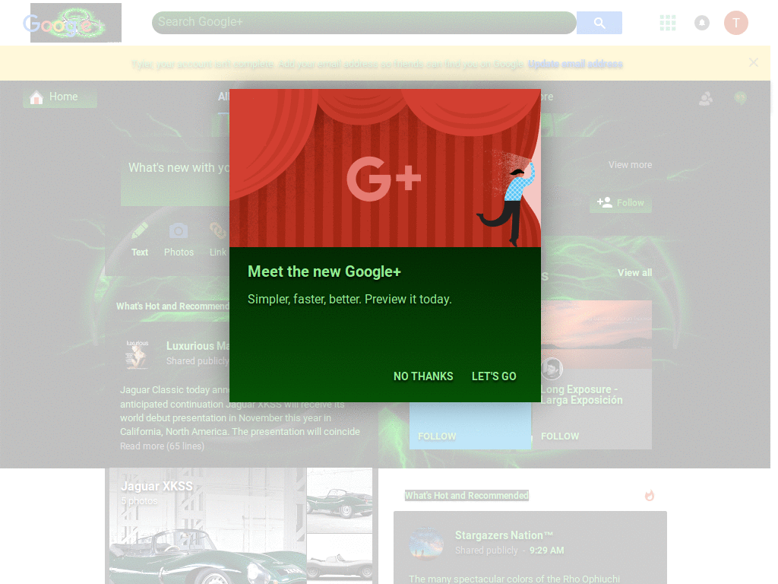Open the lower Jaguar side thumbnail
Viewport: 778px width, 584px height.
(x=340, y=559)
